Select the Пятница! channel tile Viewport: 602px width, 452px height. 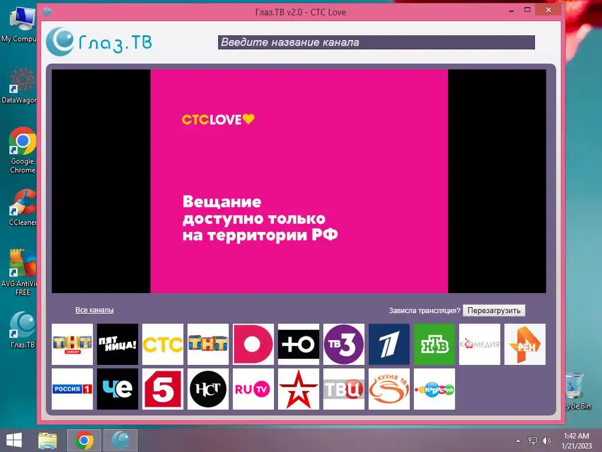tap(118, 344)
